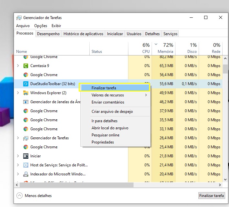The width and height of the screenshot is (229, 207).
Task: Open Propriedades from context menu
Action: click(x=115, y=142)
